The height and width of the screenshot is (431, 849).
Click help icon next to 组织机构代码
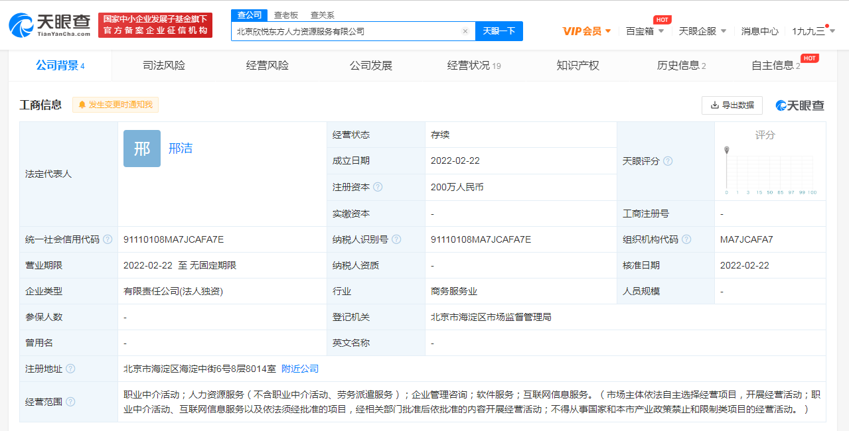(686, 239)
